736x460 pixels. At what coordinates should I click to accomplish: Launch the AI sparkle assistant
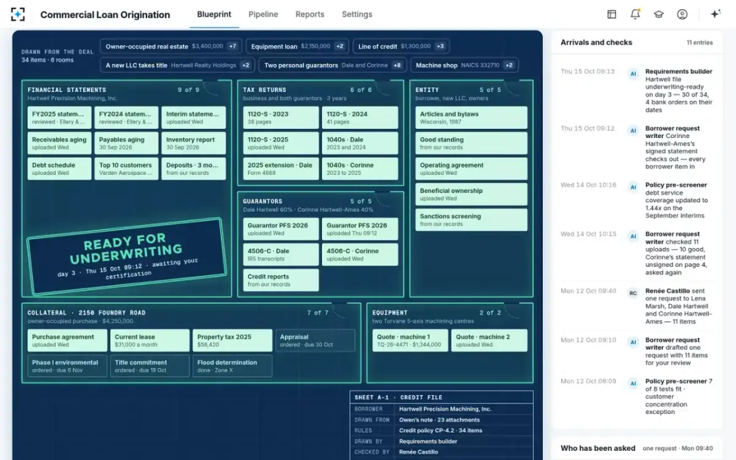(715, 14)
